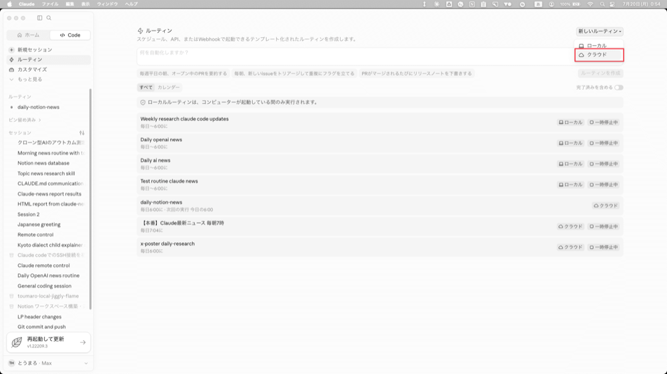
Task: Open toumaro-local-jiggly-flame session
Action: [x=48, y=296]
